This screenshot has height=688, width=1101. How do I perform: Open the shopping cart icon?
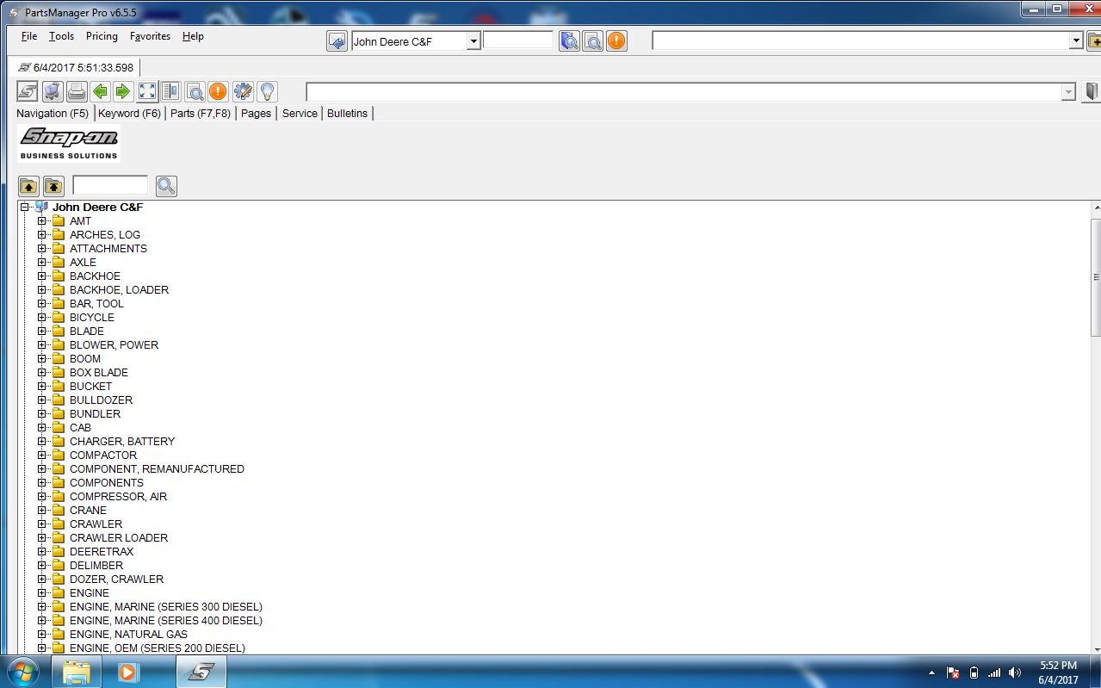pyautogui.click(x=53, y=91)
